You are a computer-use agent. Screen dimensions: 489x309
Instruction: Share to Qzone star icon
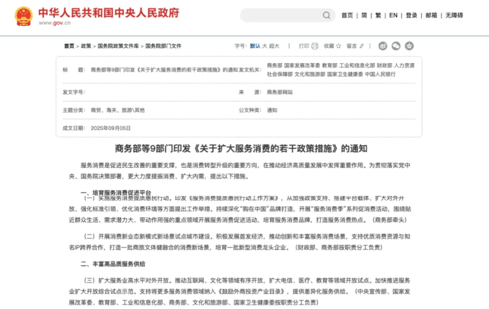409,46
